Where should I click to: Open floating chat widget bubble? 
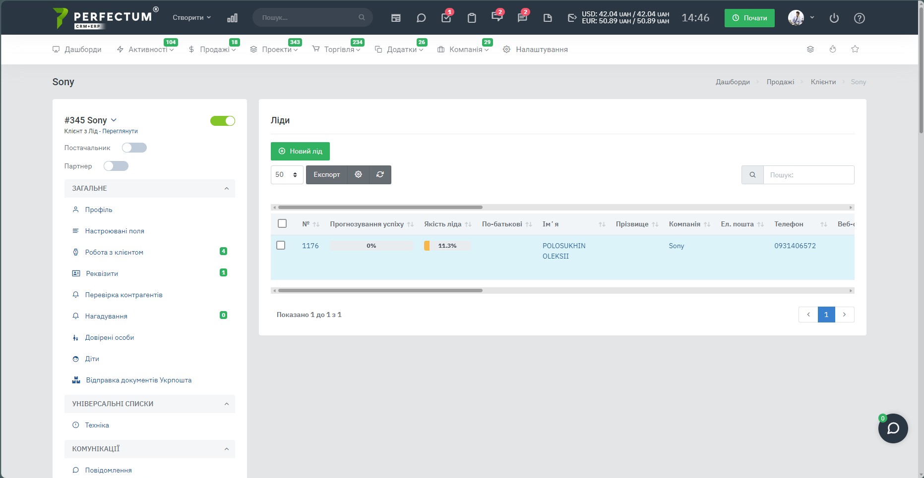[893, 428]
